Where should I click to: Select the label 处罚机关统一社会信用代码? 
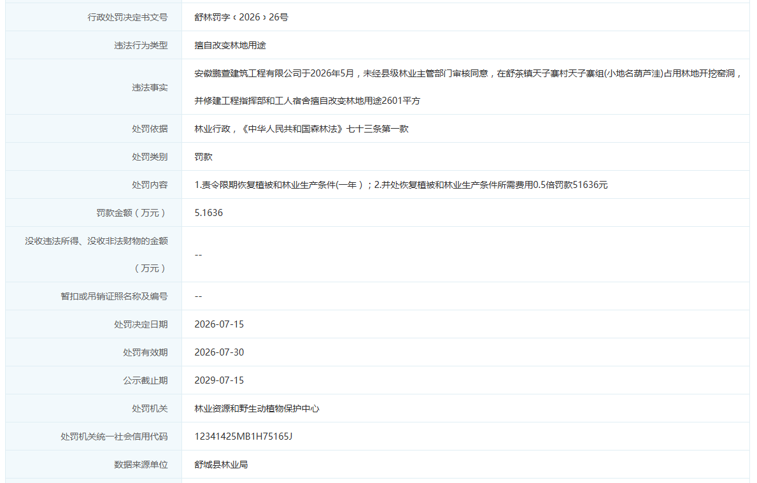click(114, 436)
